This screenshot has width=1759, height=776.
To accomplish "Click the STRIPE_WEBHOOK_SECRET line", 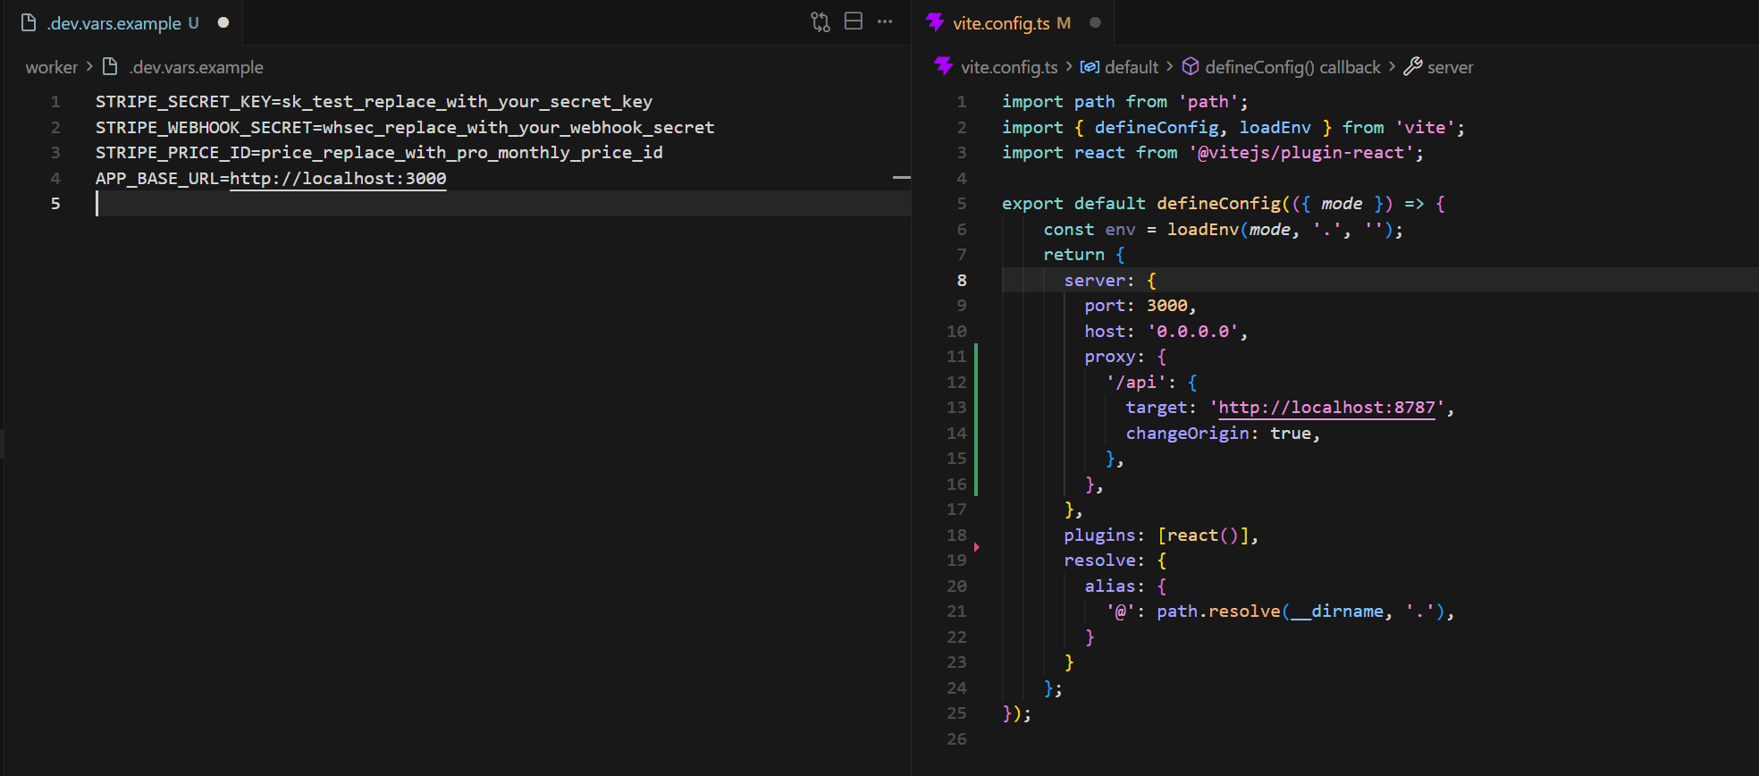I will [x=405, y=127].
